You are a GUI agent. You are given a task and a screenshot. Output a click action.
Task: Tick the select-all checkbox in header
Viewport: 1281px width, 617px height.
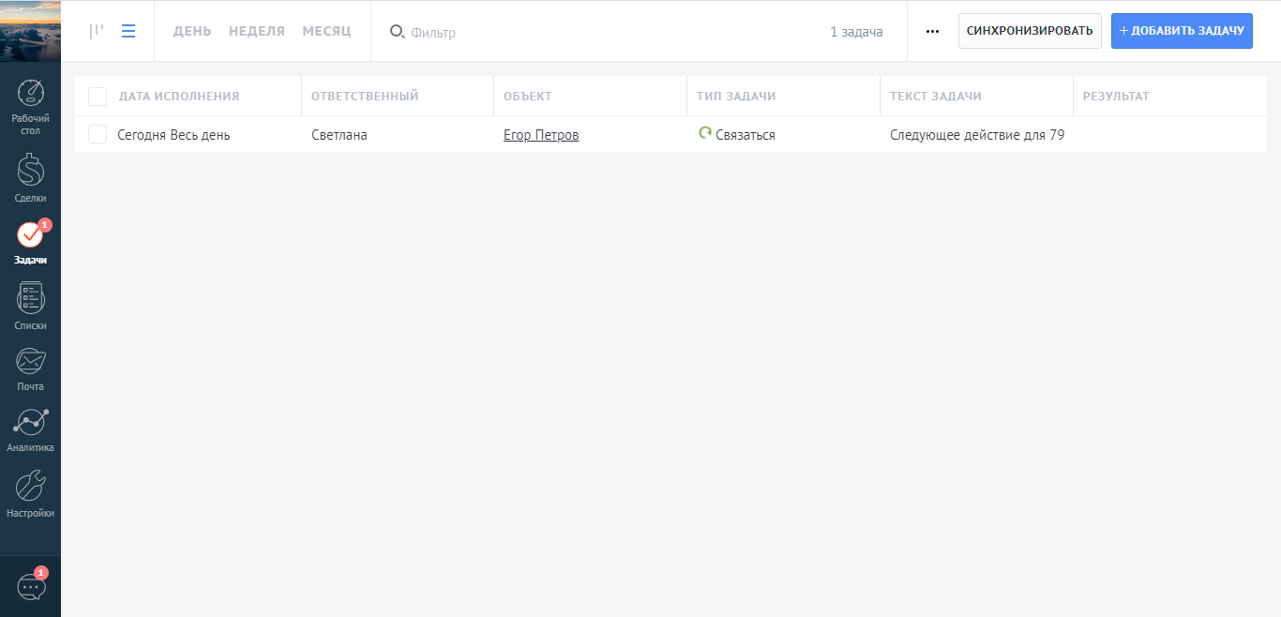pyautogui.click(x=98, y=97)
